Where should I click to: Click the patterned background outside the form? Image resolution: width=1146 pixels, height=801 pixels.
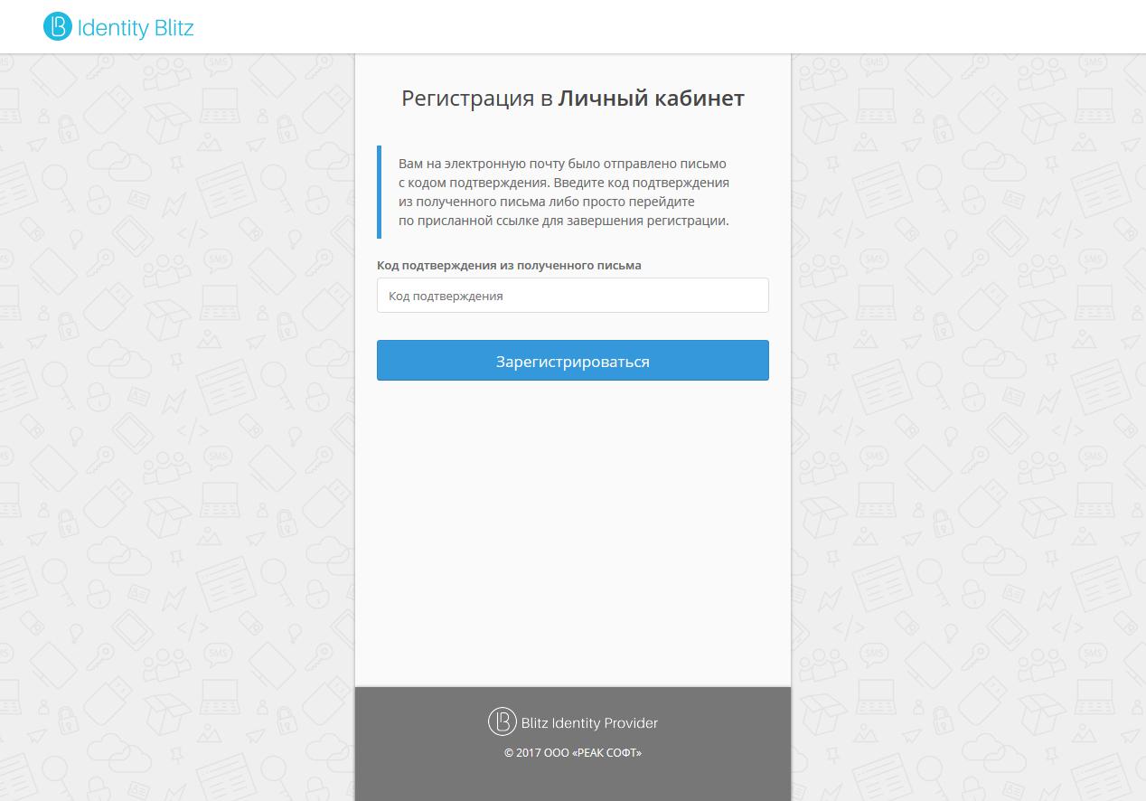coord(172,407)
